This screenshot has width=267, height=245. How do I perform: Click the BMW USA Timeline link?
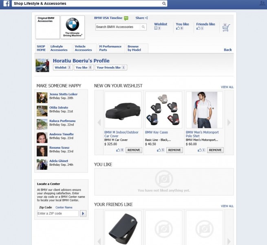click(x=108, y=18)
